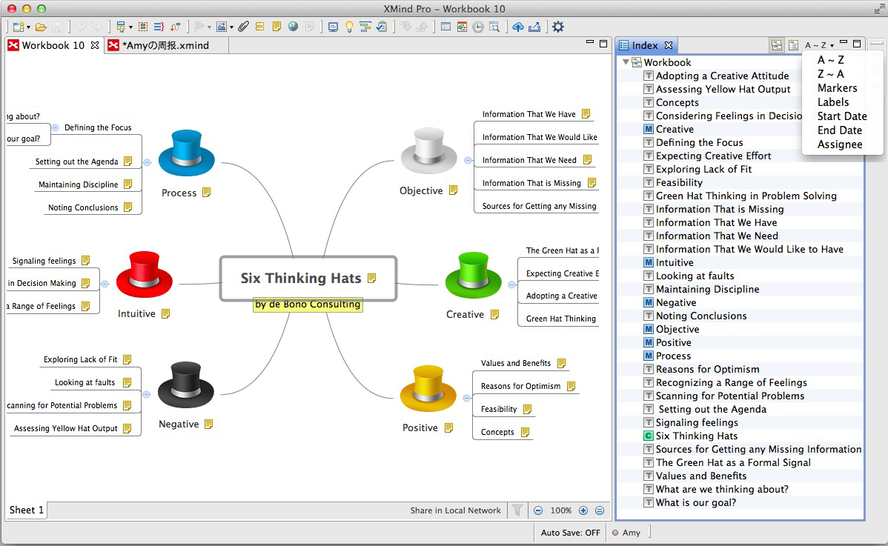Open the Gantt chart view icon
The image size is (888, 546).
click(365, 27)
